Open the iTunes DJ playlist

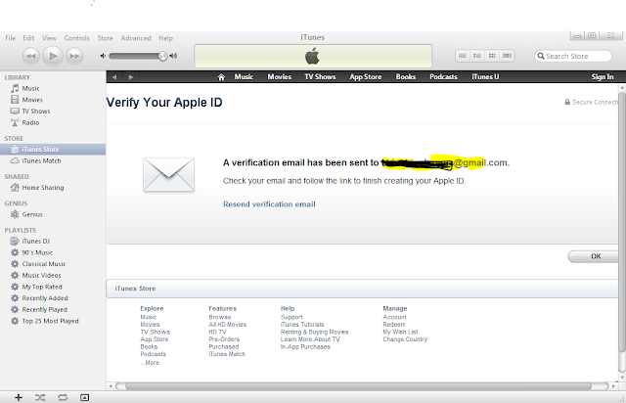[x=35, y=242]
